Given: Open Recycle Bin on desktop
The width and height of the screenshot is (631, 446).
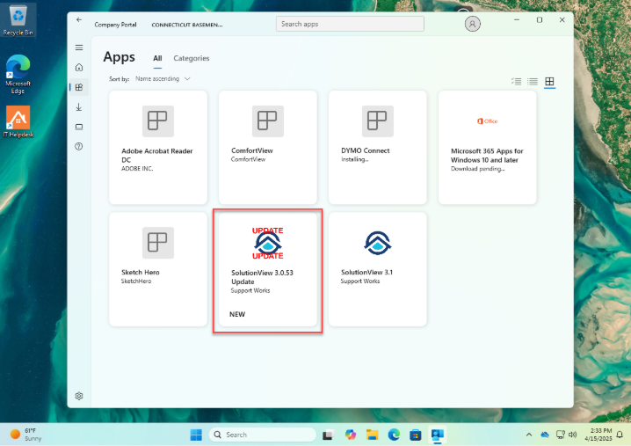Looking at the screenshot, I should (x=18, y=19).
